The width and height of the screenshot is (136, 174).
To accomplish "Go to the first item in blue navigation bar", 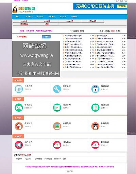I will pyautogui.click(x=18, y=17).
